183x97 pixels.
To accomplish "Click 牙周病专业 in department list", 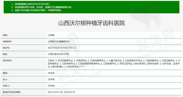I will [81, 60].
